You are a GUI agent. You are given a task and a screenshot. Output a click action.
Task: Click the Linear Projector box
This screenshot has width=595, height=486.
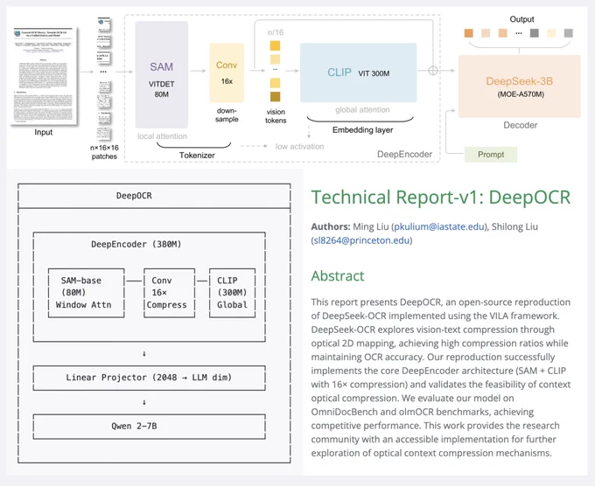148,378
